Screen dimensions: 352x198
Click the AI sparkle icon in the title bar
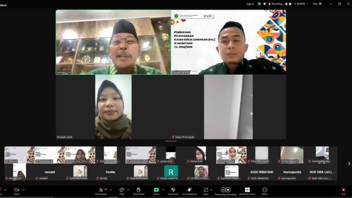tap(264, 4)
